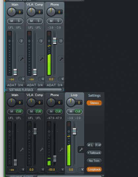138x177 pixels.
Task: Mute the ADAT 3/4 Main playback channel
Action: point(12,21)
